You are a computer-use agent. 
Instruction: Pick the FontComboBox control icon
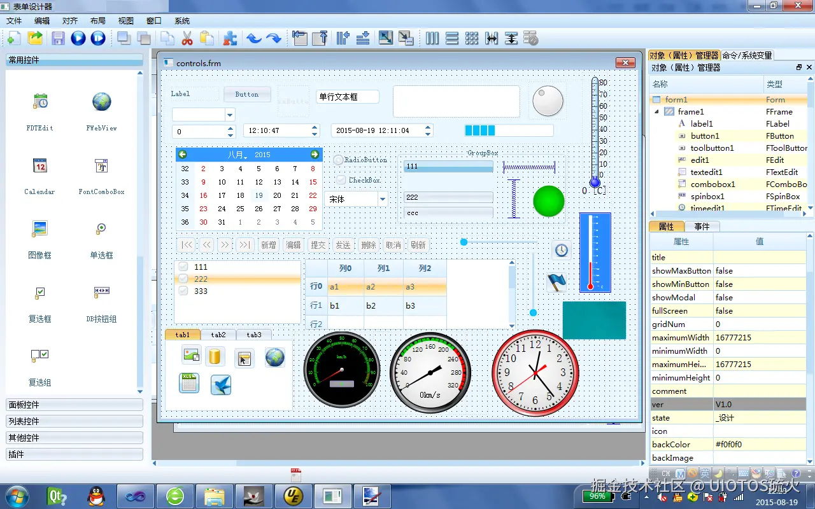(x=102, y=166)
